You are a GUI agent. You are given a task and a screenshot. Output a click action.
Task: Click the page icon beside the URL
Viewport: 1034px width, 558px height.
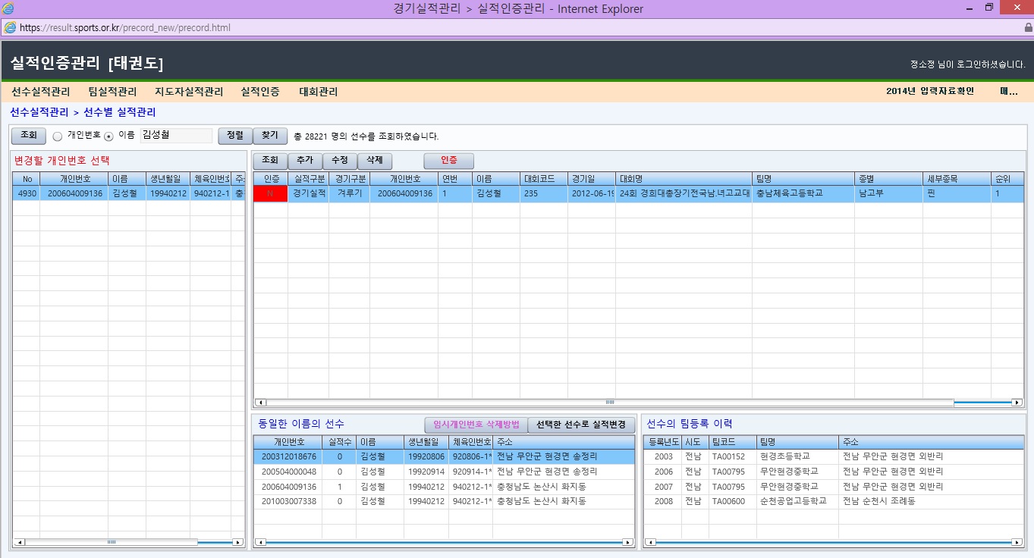(x=10, y=28)
